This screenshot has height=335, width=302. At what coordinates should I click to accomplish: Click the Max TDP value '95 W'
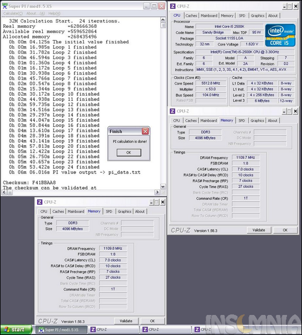(256, 32)
